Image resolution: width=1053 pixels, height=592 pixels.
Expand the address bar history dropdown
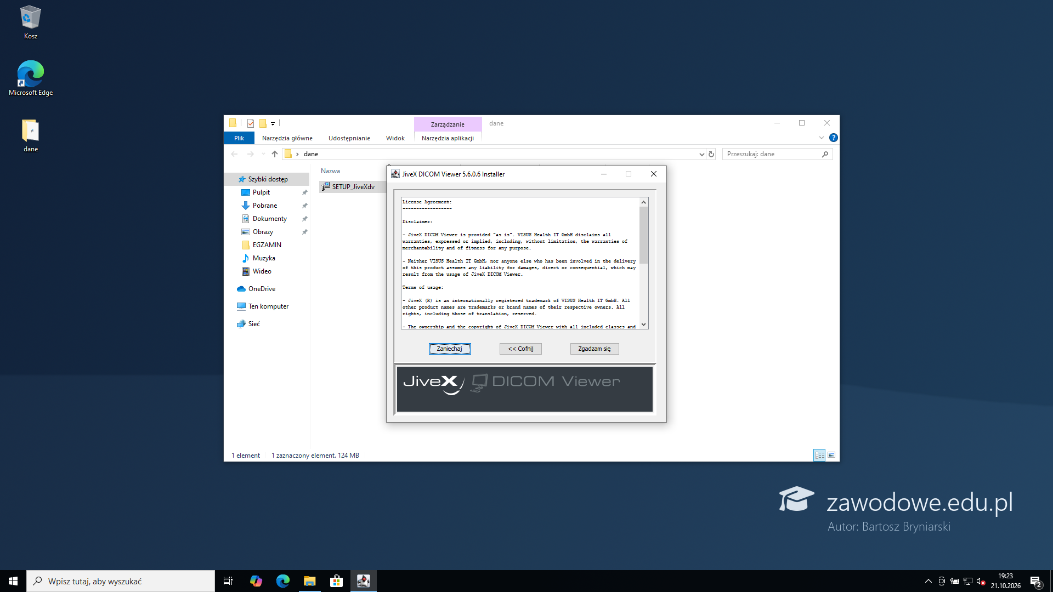tap(701, 154)
